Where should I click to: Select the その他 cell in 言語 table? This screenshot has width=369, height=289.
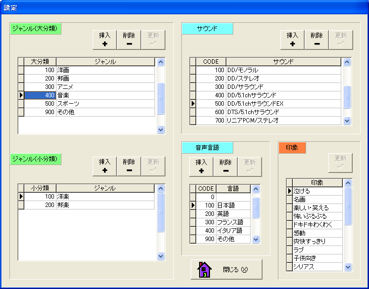tap(233, 239)
